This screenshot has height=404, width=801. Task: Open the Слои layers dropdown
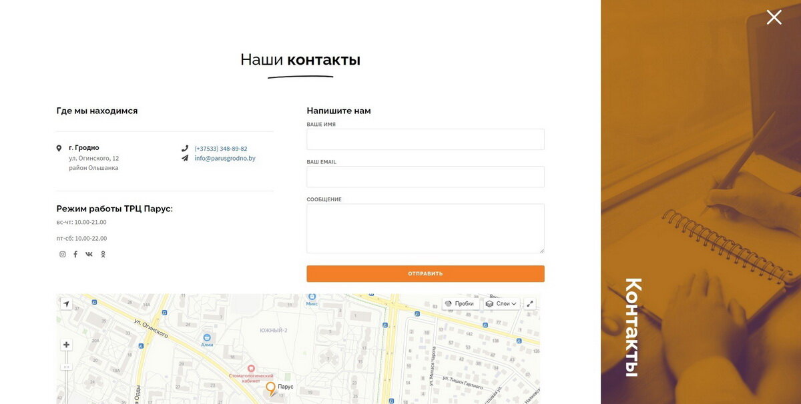click(501, 303)
